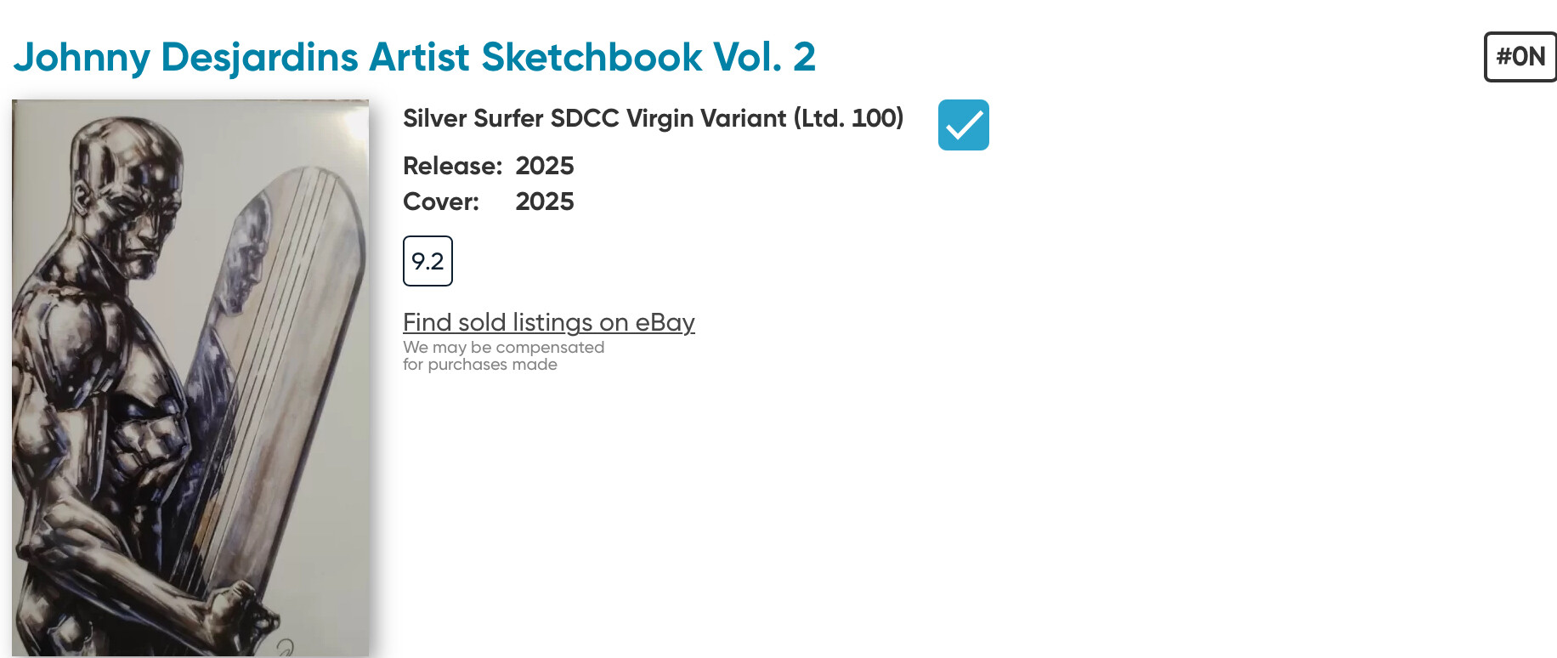1557x658 pixels.
Task: Click the 'We may be compensated' disclaimer
Action: pyautogui.click(x=503, y=348)
